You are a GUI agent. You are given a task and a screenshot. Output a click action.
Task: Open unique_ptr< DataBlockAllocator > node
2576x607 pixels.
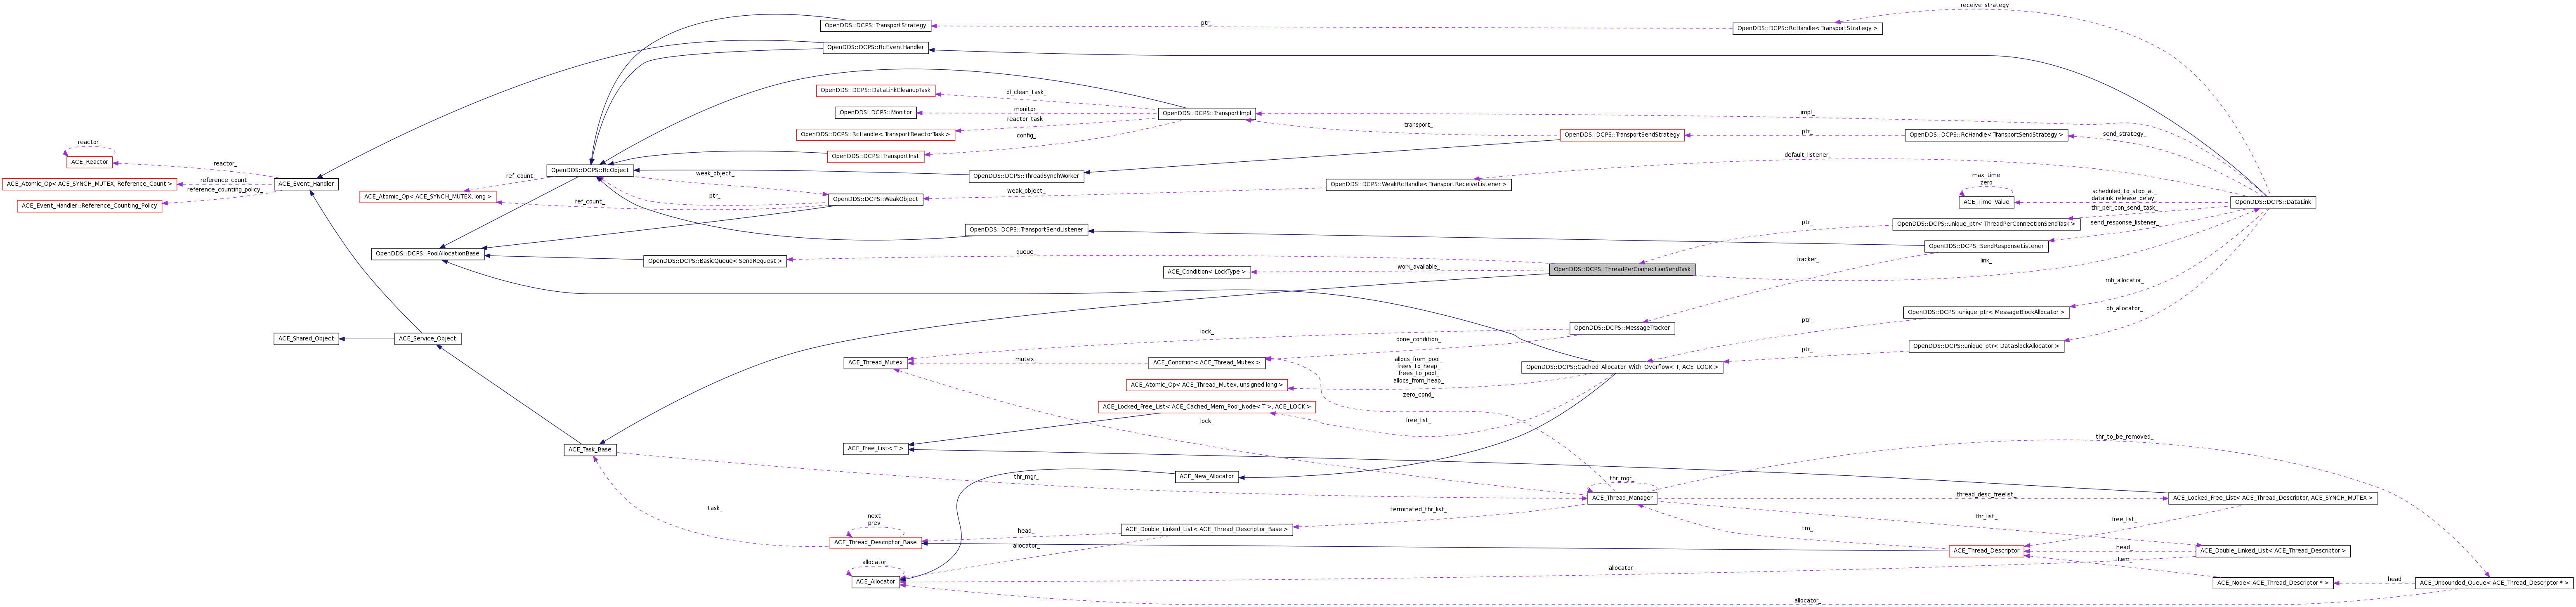pyautogui.click(x=1986, y=346)
